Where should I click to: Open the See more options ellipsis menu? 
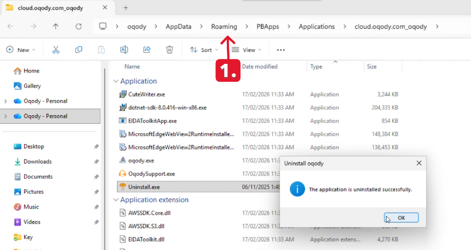[x=280, y=50]
